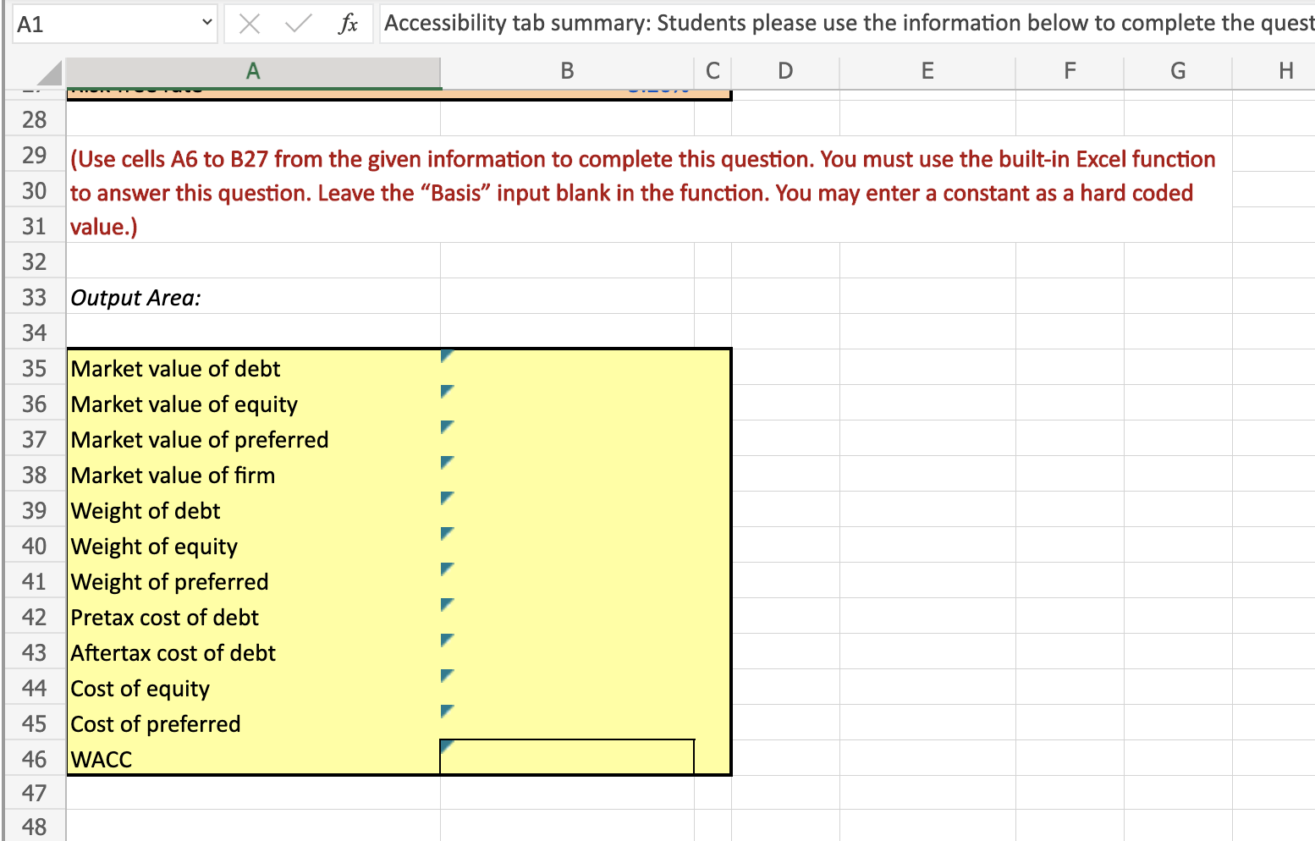The image size is (1315, 841).
Task: Click the comment indicator on WACC input cell
Action: pos(445,745)
